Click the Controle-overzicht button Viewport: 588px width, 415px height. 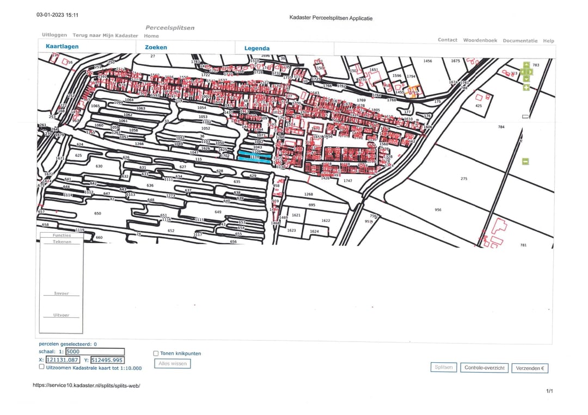[x=484, y=368]
